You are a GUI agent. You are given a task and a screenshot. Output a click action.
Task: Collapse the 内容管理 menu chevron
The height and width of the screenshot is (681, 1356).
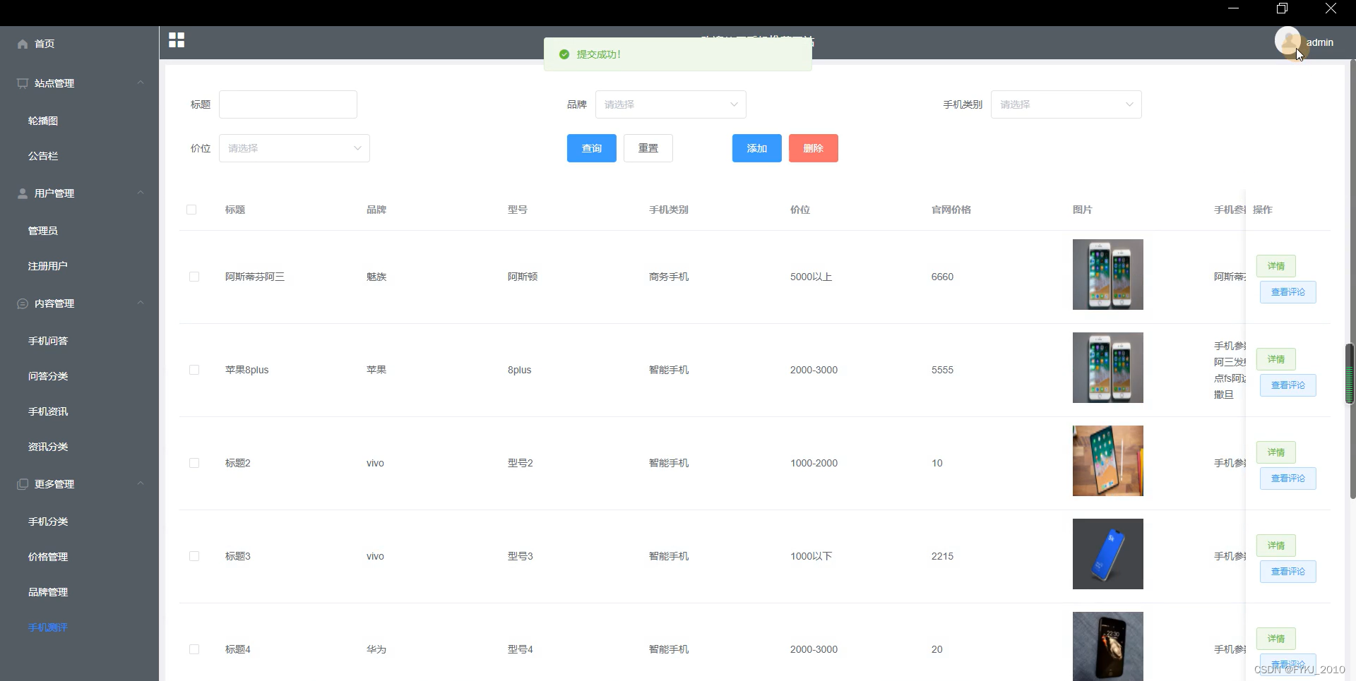141,303
